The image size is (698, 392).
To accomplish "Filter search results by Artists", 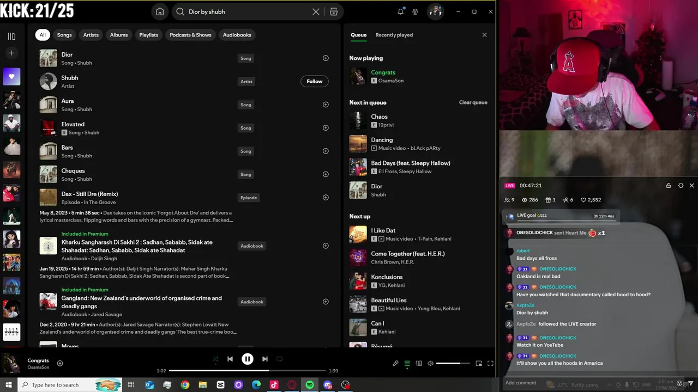I will pyautogui.click(x=91, y=35).
